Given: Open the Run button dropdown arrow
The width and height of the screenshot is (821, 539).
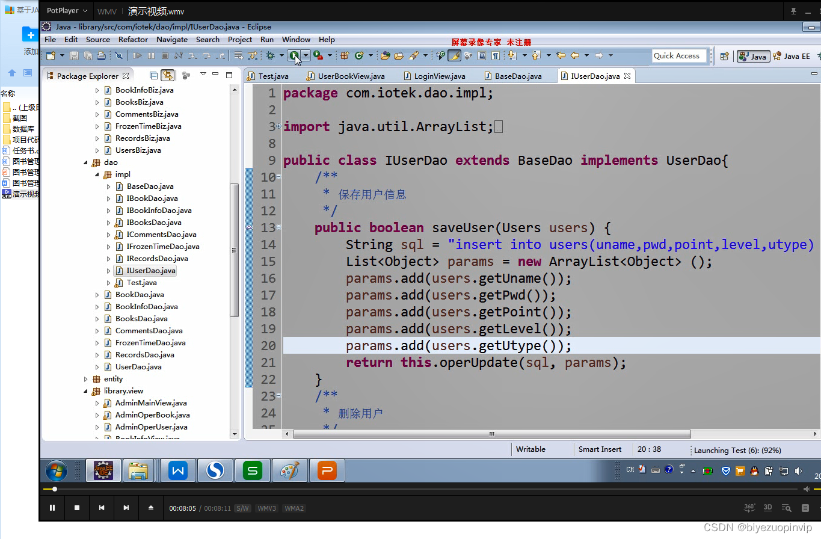Looking at the screenshot, I should point(306,55).
